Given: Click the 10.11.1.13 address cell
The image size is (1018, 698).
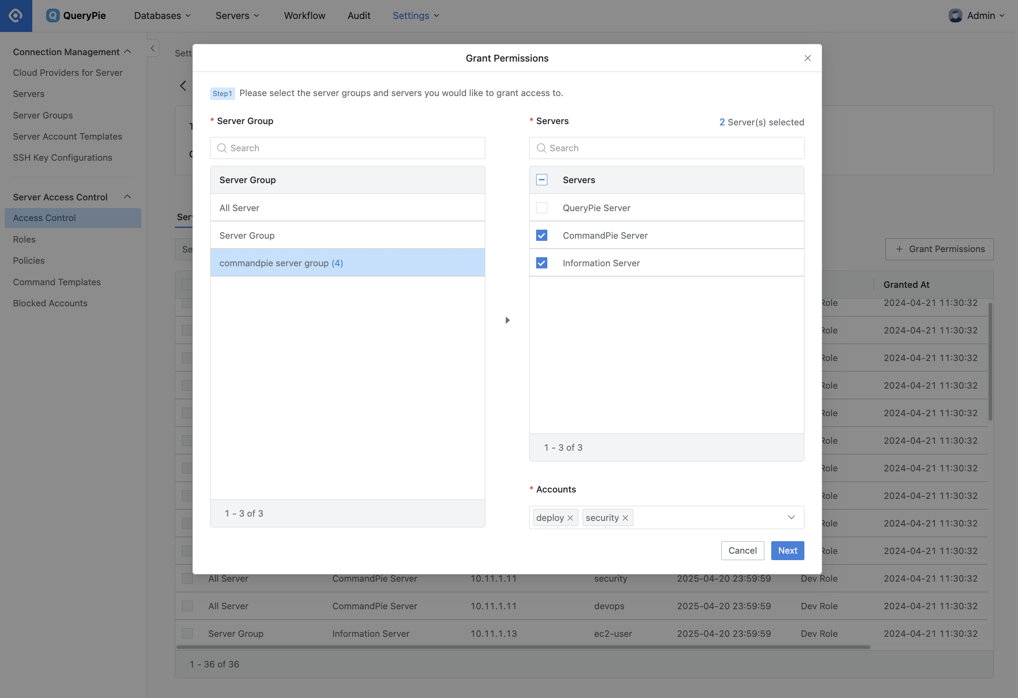Looking at the screenshot, I should click(x=493, y=634).
